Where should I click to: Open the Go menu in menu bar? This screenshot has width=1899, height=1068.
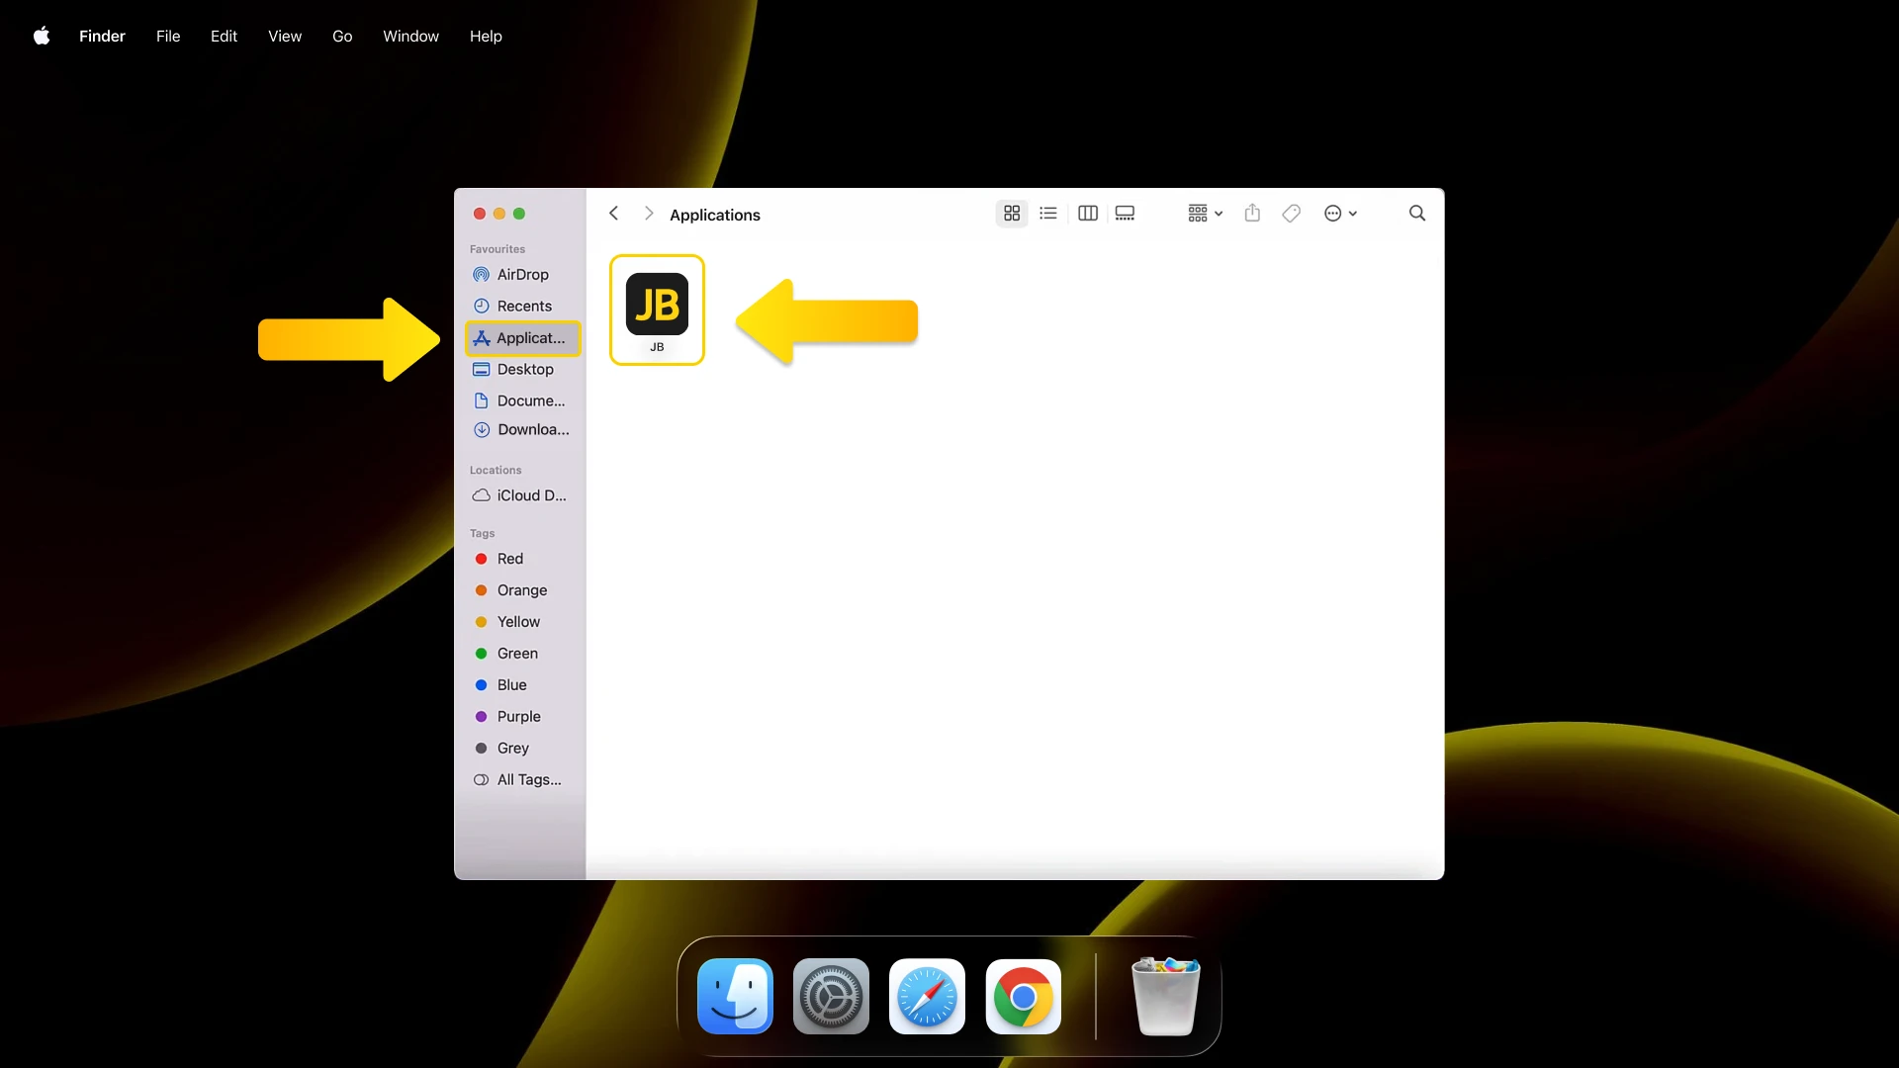tap(342, 36)
